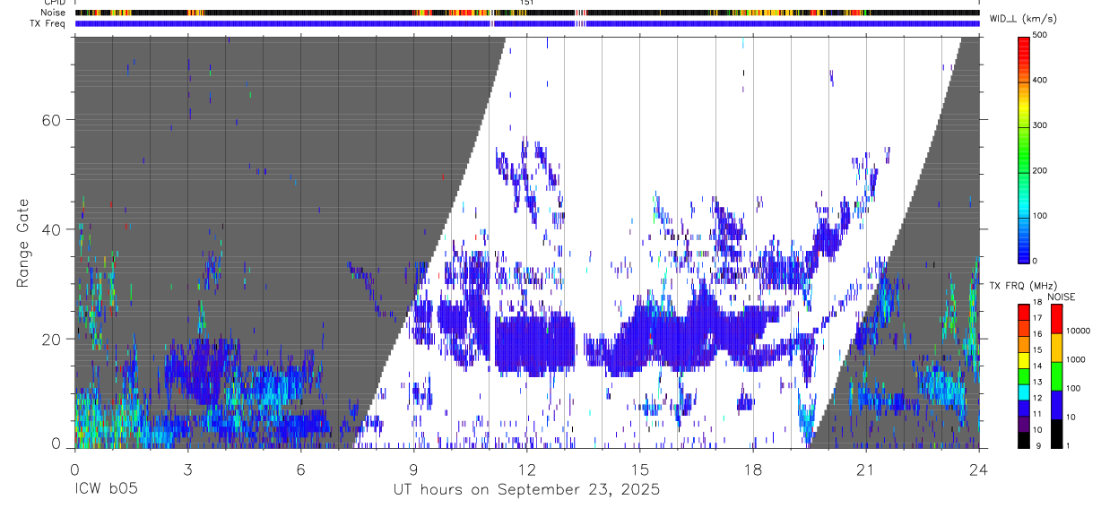Click the '12' tick on UT hours axis
Image resolution: width=1101 pixels, height=508 pixels.
526,469
